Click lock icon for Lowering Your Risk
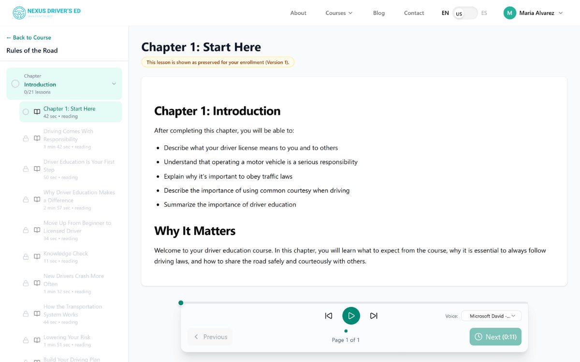 [26, 340]
